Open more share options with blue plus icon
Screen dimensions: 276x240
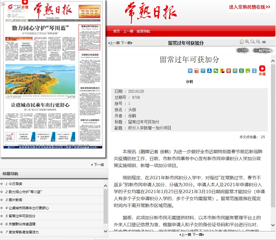click(x=190, y=71)
